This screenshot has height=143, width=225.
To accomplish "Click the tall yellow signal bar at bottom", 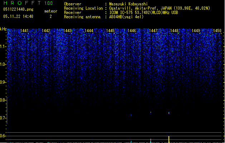I will 169,139.
